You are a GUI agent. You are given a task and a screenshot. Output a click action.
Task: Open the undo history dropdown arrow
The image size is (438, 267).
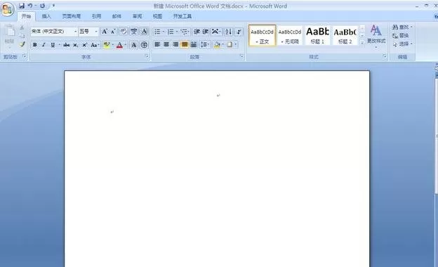[36, 6]
